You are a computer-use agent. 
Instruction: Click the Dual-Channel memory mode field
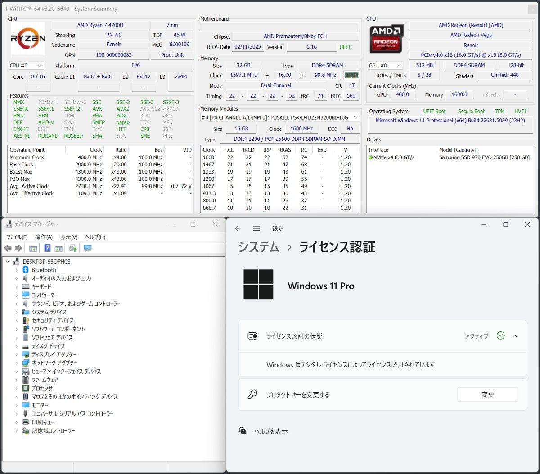click(276, 85)
